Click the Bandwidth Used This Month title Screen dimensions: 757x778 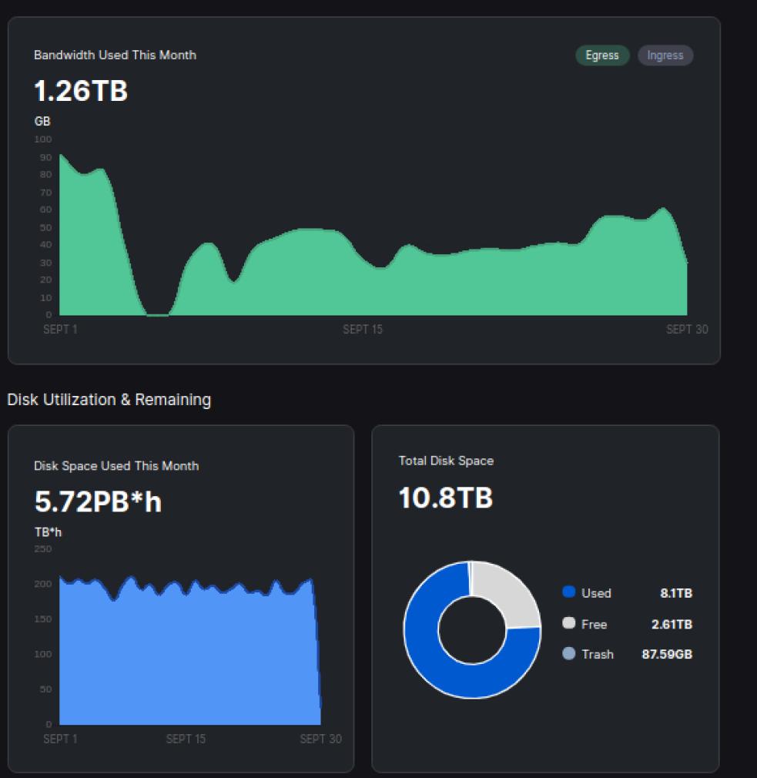(x=115, y=55)
